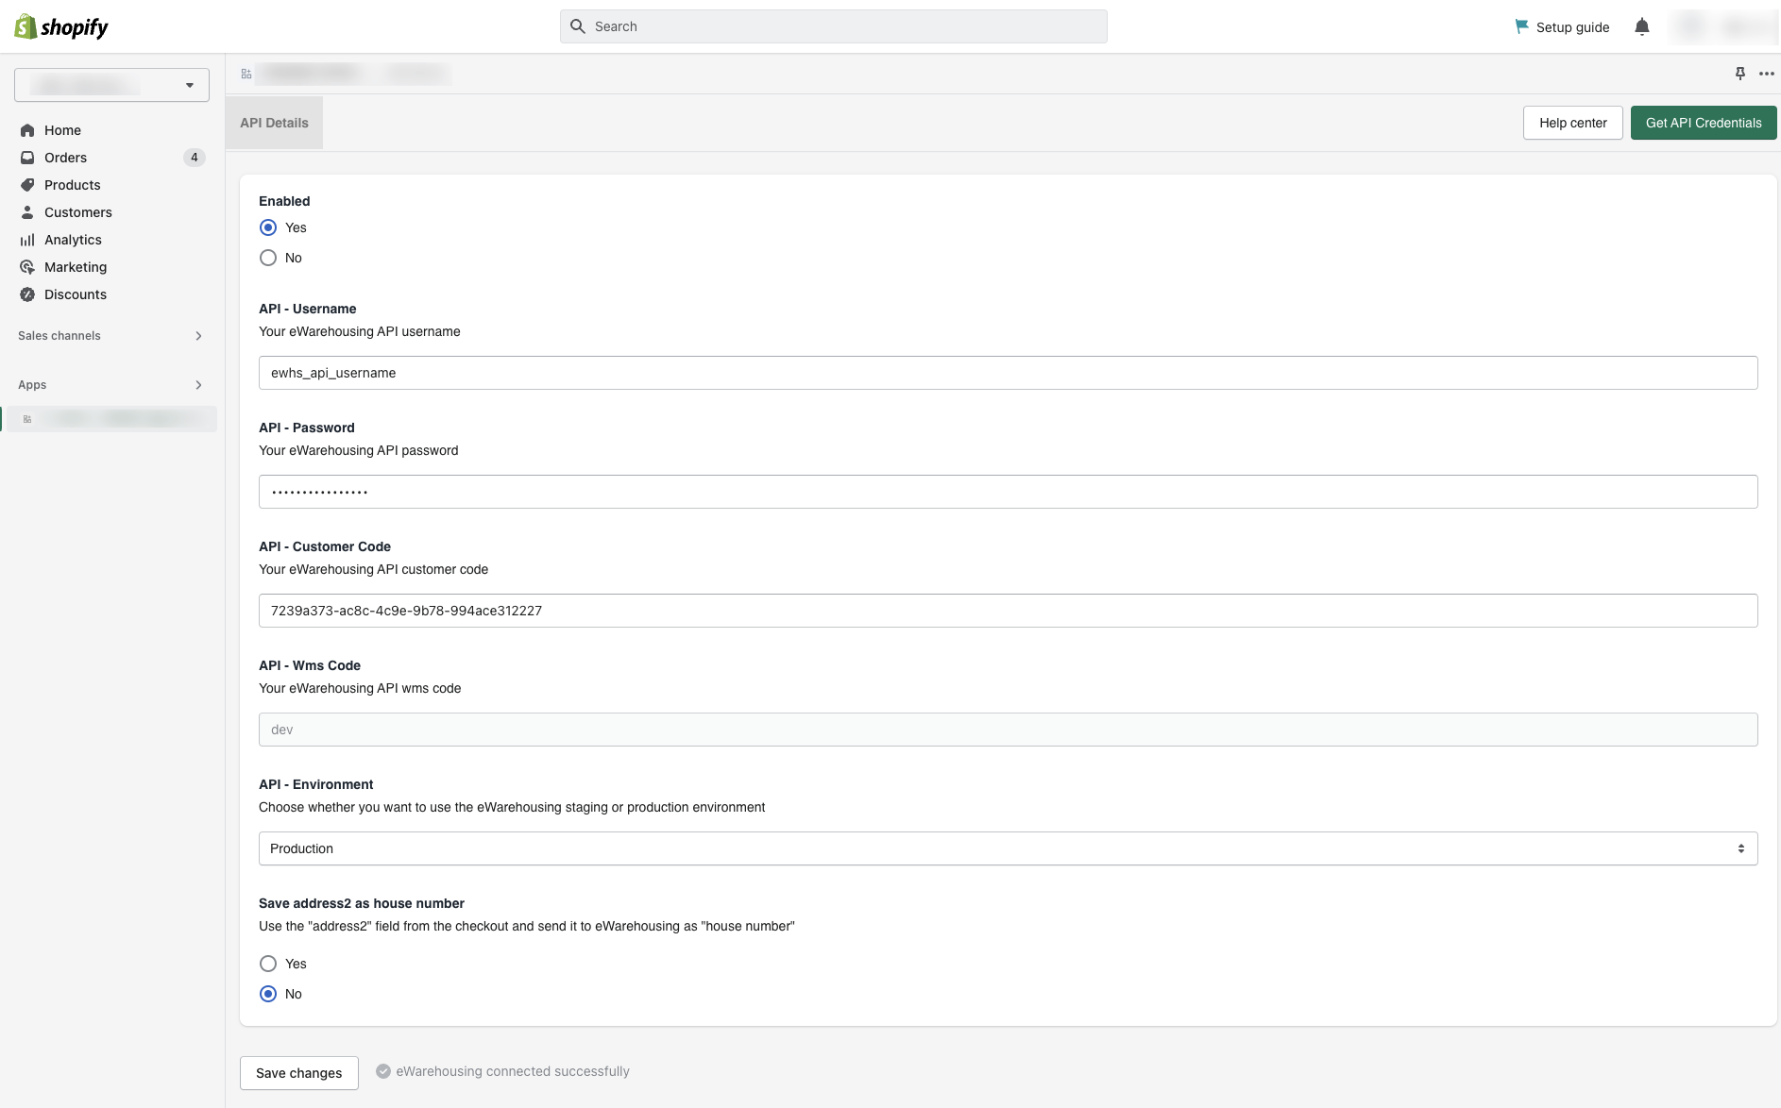Open the more actions ellipsis menu
The image size is (1781, 1108).
click(1768, 74)
